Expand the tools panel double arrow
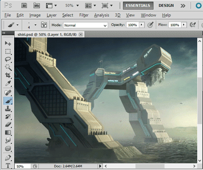This screenshot has width=203, height=170. 4,33
